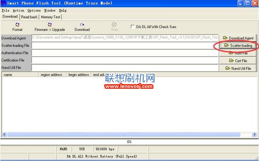Click the greyed Stop toolbar icon

click(x=114, y=27)
